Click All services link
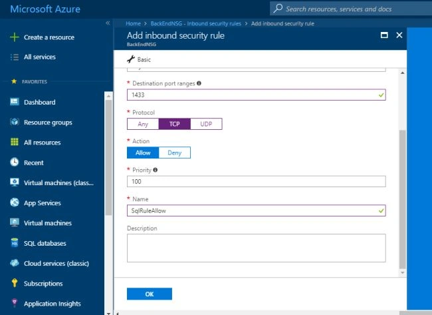The image size is (432, 315). (40, 57)
